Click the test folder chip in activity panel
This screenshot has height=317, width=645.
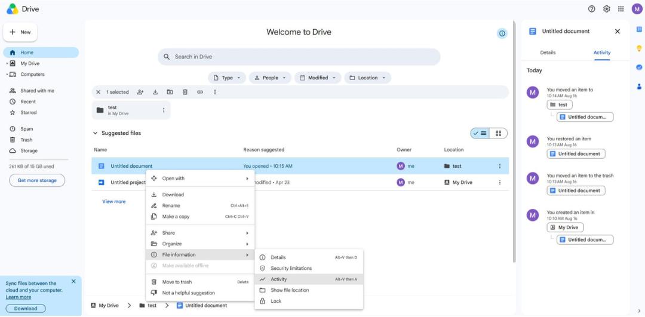[560, 105]
